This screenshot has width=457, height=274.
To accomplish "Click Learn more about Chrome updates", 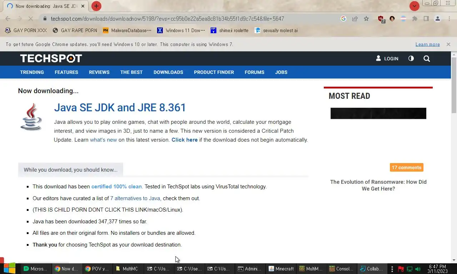I will pos(427,44).
